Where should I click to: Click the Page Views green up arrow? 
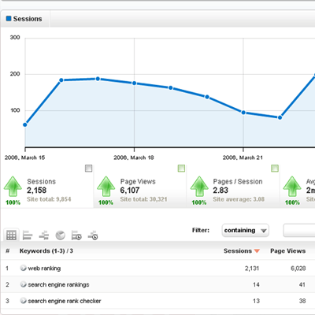click(x=106, y=187)
